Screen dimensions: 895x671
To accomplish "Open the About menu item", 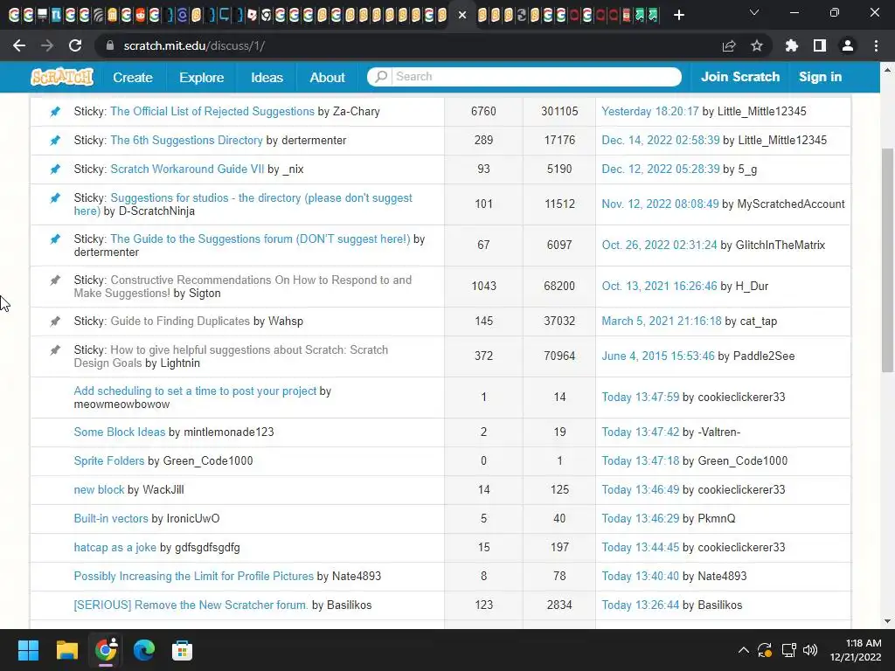I will pyautogui.click(x=327, y=77).
